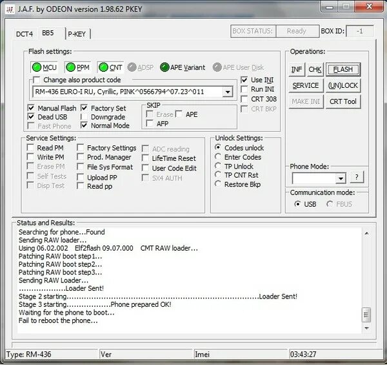Tick User Code Edit checkbox
Image resolution: width=387 pixels, height=365 pixels.
point(145,168)
